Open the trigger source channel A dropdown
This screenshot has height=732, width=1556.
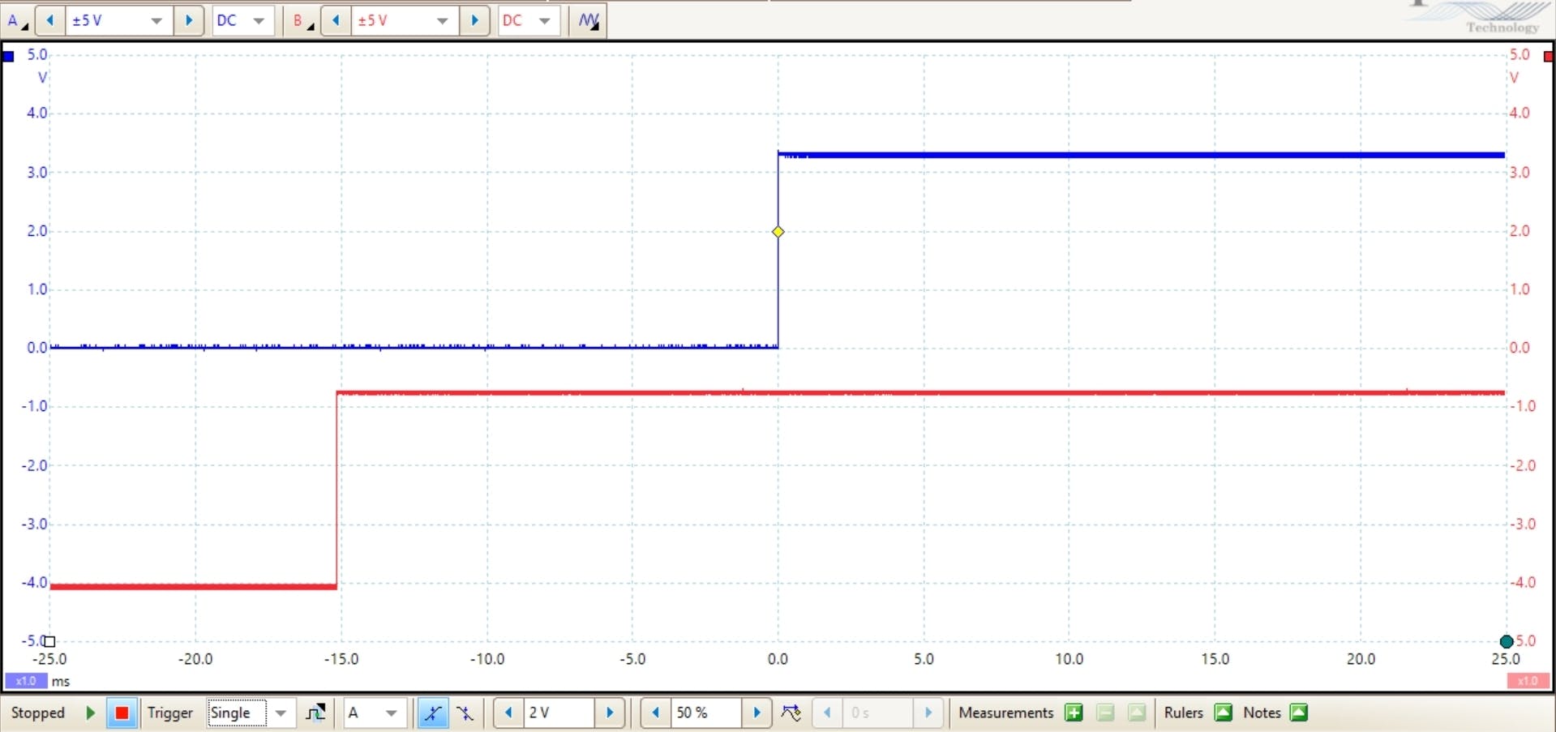[x=391, y=713]
